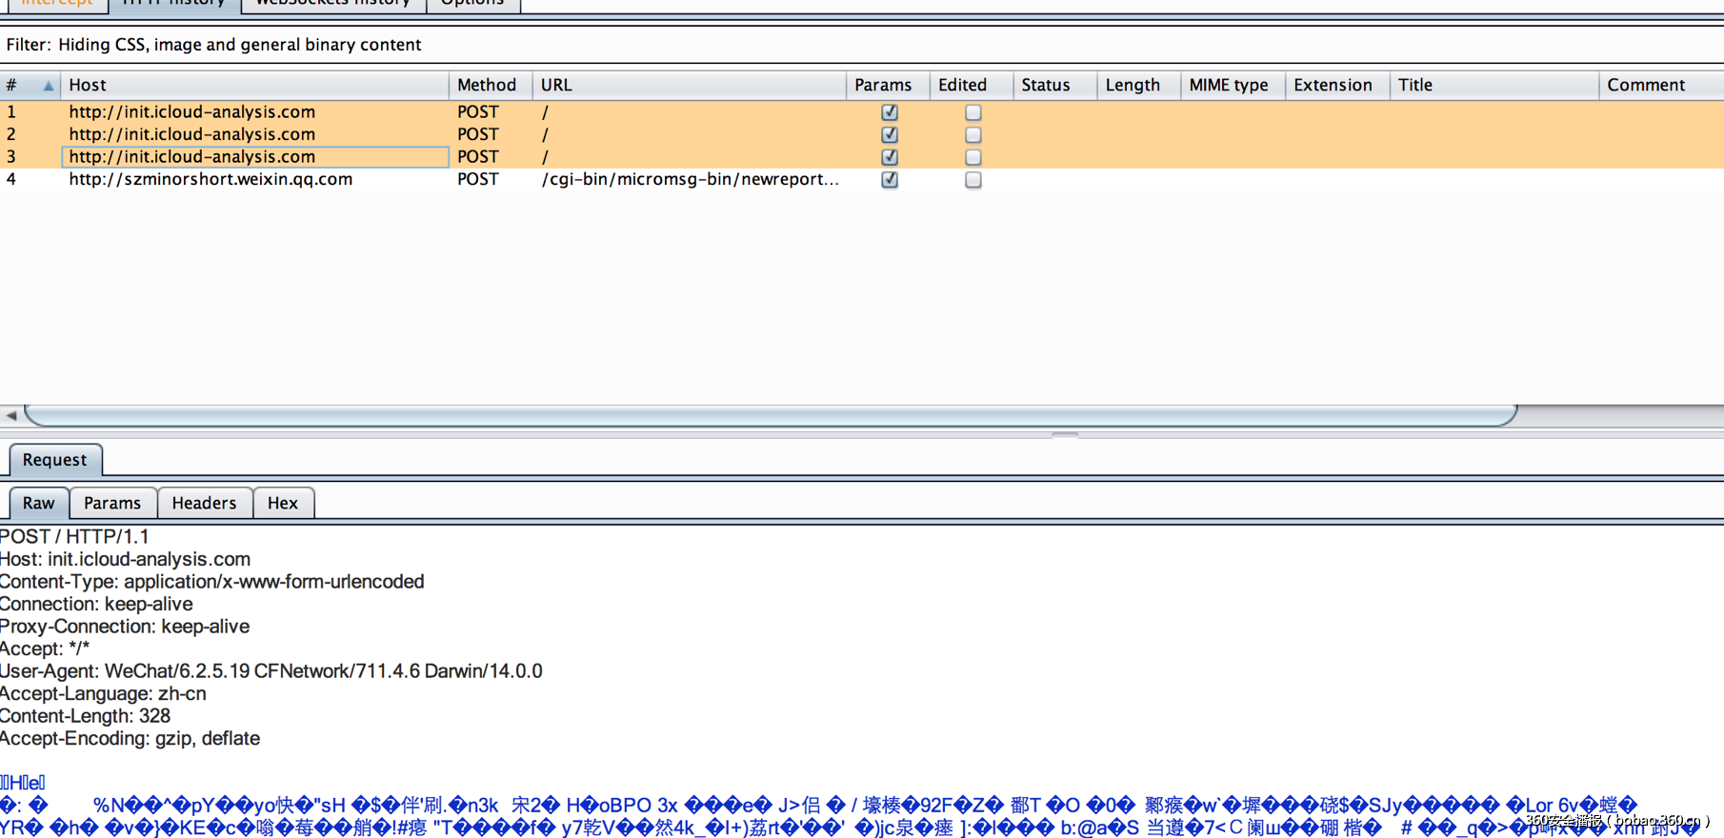Toggle the Edited checkbox for request 2
Image resolution: width=1724 pixels, height=838 pixels.
tap(972, 135)
